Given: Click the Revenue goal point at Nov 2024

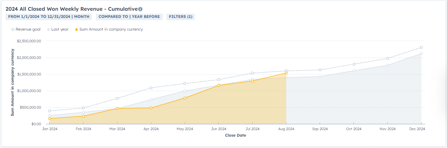Looking at the screenshot, I should pos(387,59).
